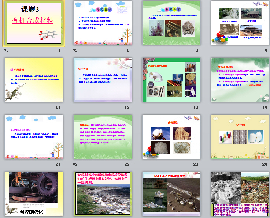Click the transition star icon under slide 22
Image resolution: width=270 pixels, height=218 pixels.
pyautogui.click(x=75, y=165)
